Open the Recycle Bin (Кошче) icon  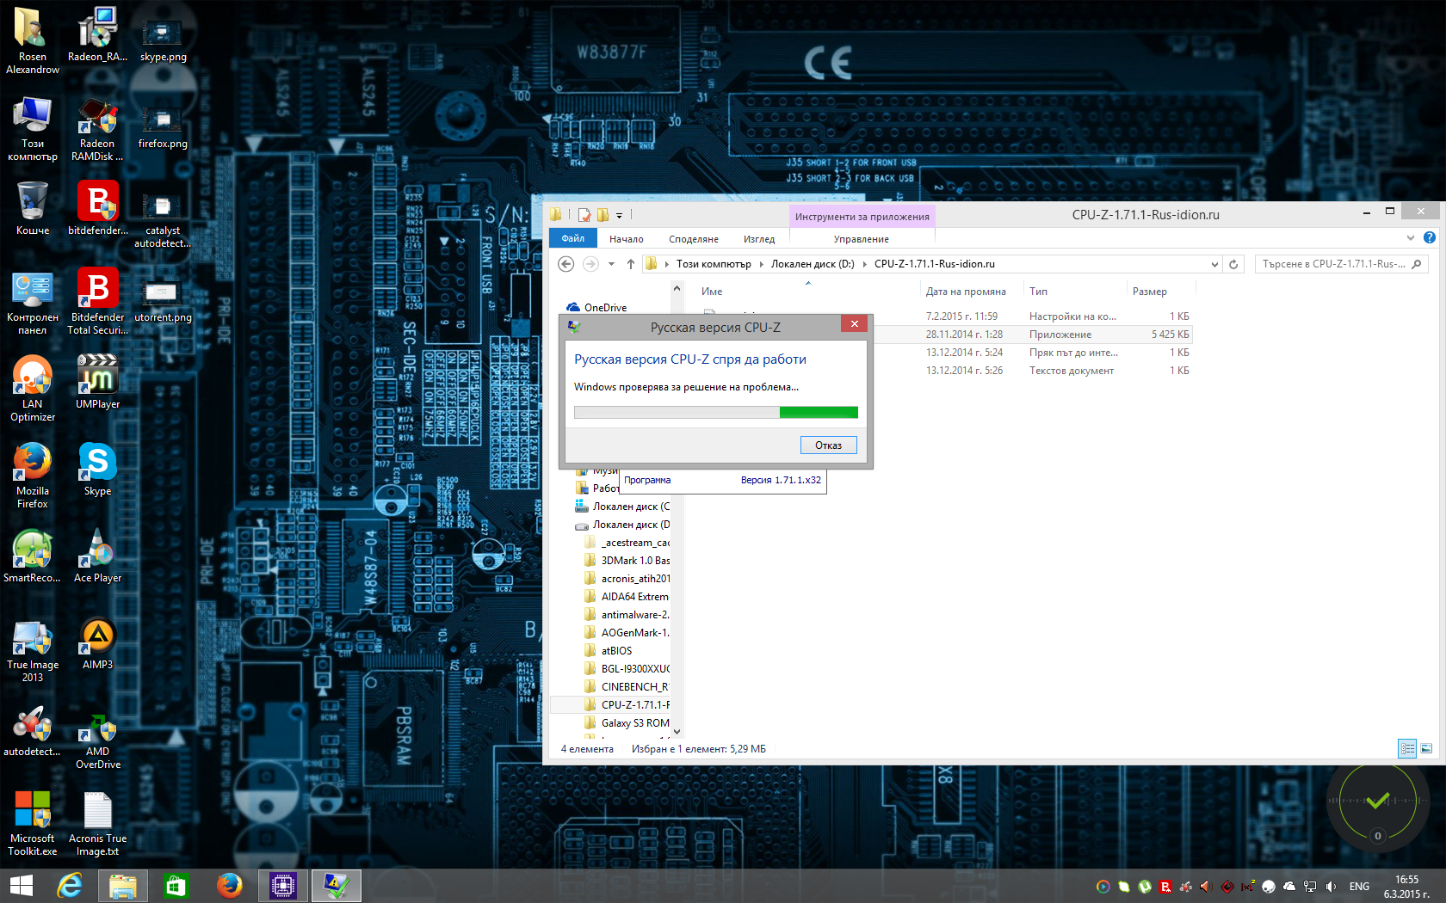33,207
